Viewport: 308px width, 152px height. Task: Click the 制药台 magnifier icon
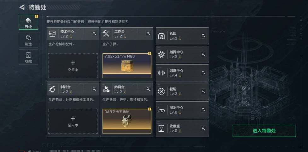tap(94, 89)
